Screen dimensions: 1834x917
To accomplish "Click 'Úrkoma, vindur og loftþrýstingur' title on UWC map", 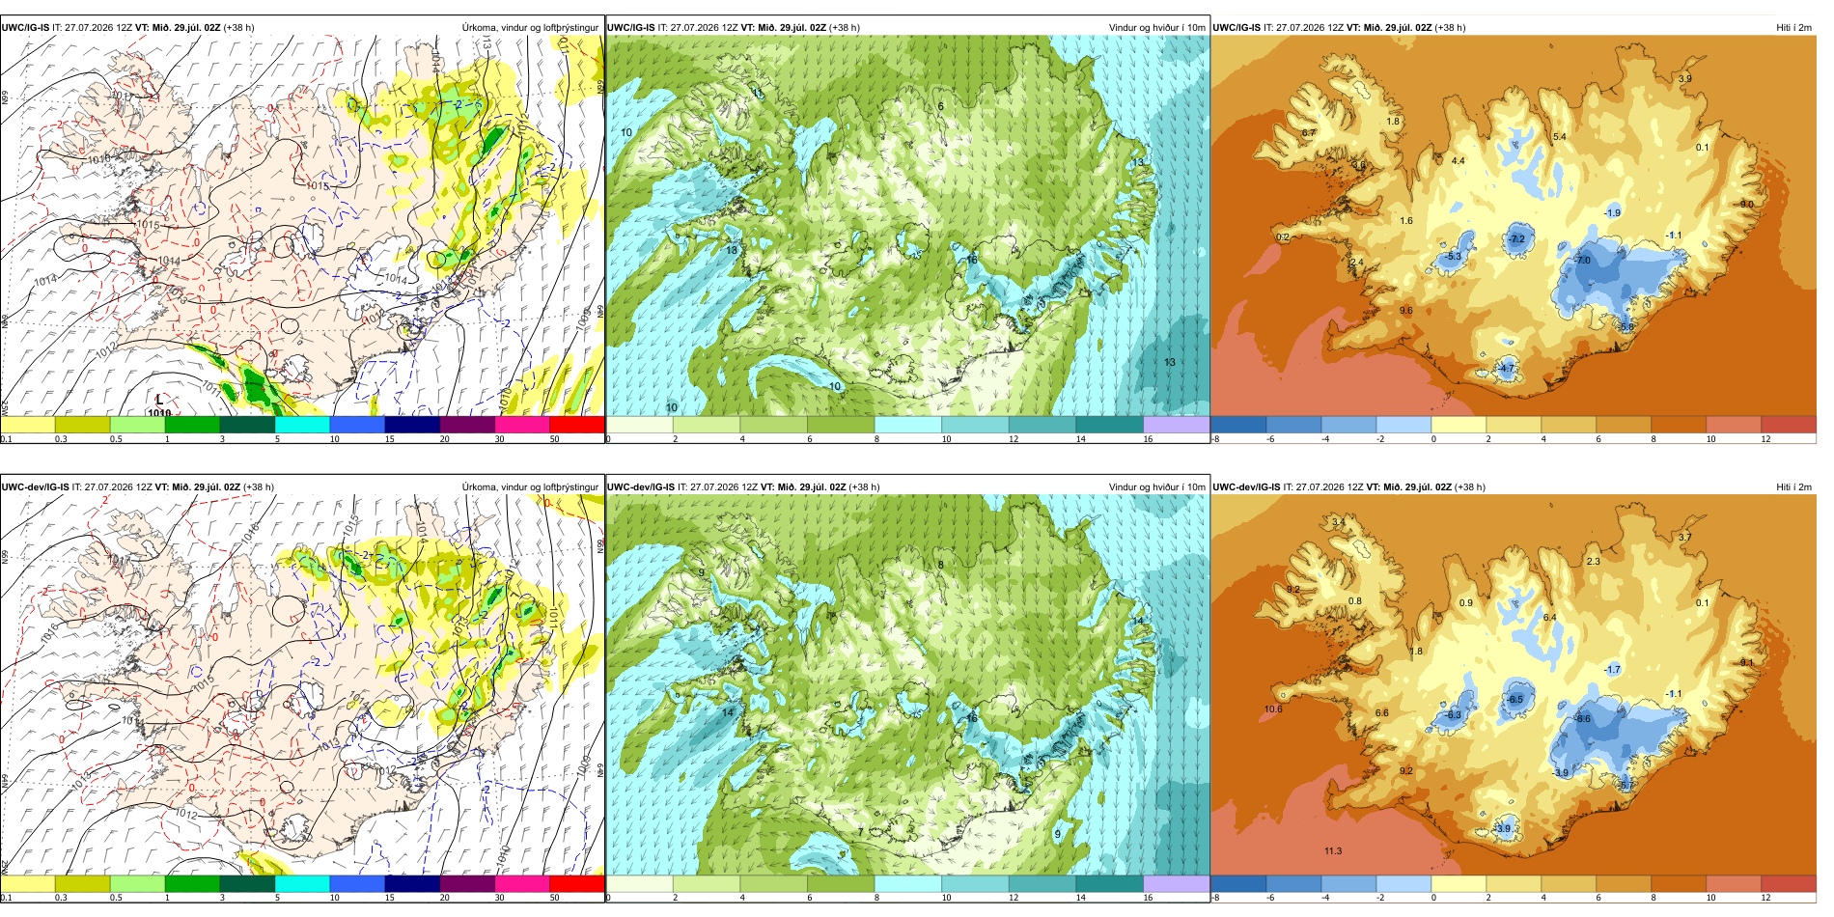I will 530,27.
